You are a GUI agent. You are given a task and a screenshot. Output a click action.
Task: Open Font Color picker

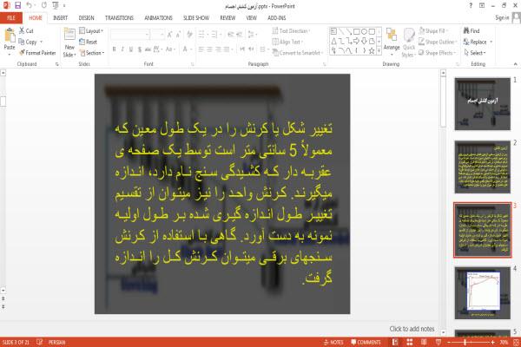186,49
